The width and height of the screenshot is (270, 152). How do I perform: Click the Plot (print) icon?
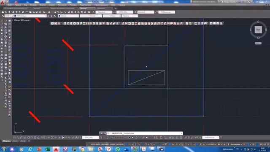pos(13,12)
